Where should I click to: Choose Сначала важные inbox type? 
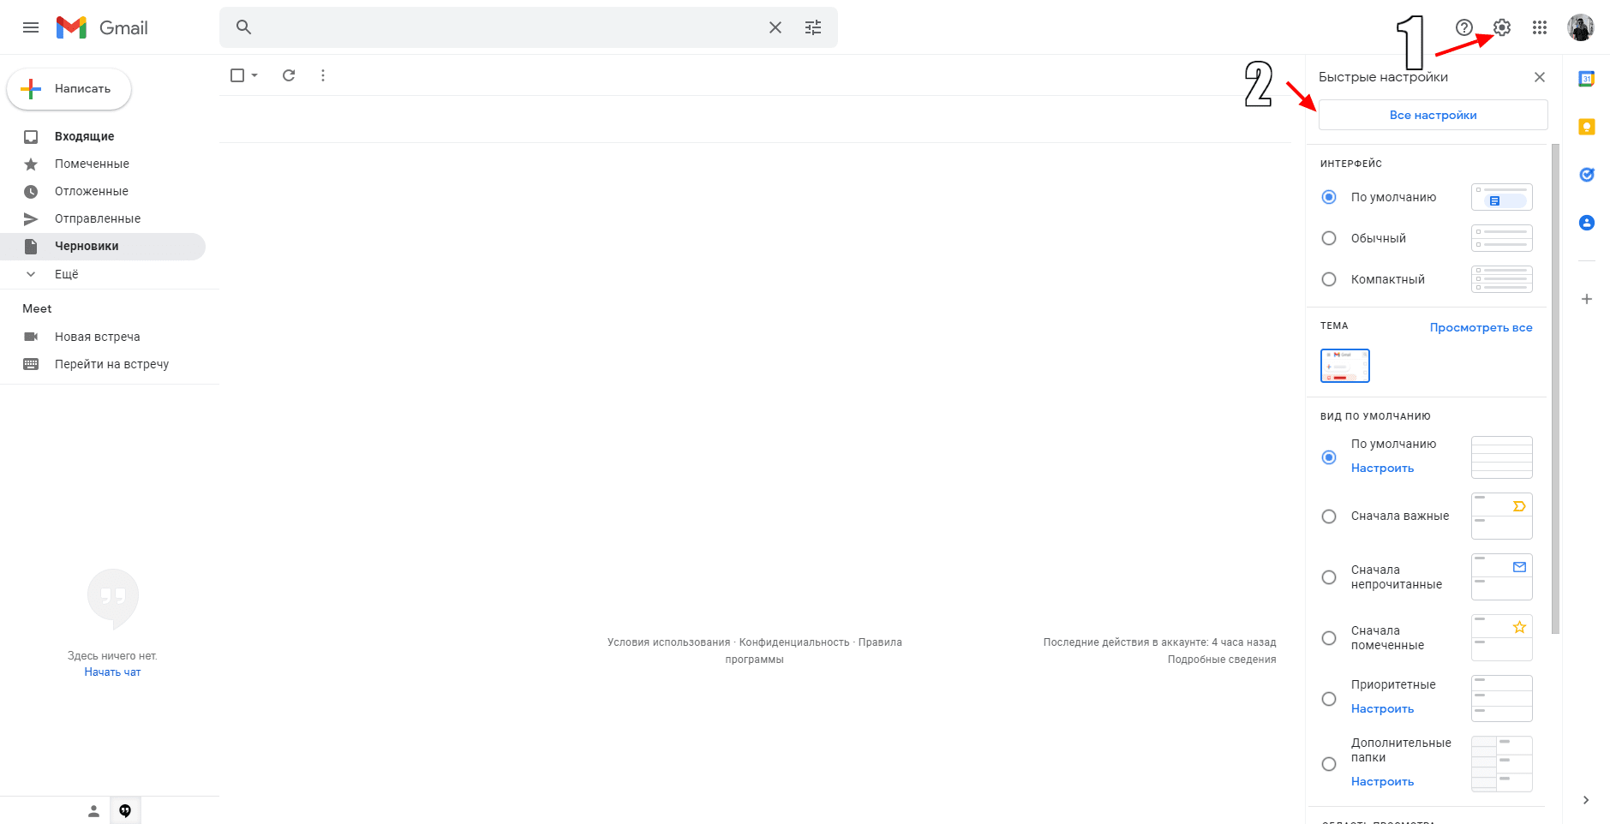(x=1329, y=516)
